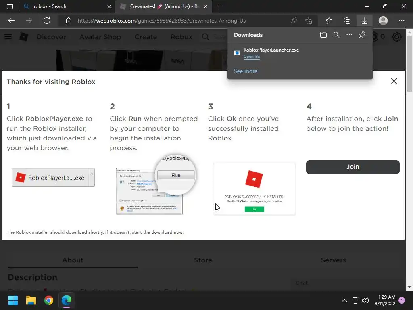413x310 pixels.
Task: Refresh the current page
Action: tap(47, 21)
